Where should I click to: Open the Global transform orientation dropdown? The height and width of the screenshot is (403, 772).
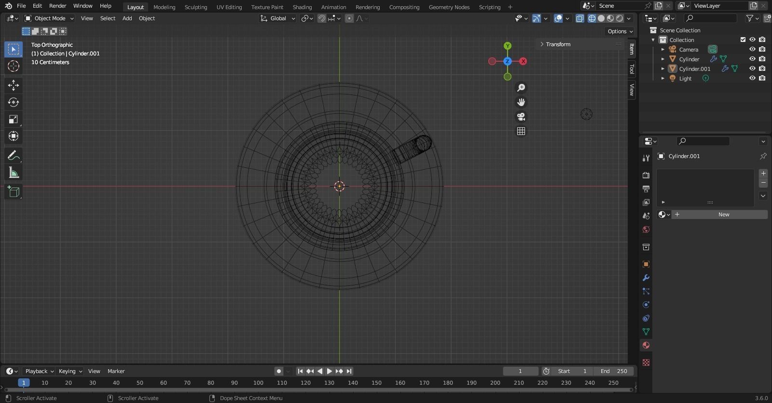[x=277, y=18]
